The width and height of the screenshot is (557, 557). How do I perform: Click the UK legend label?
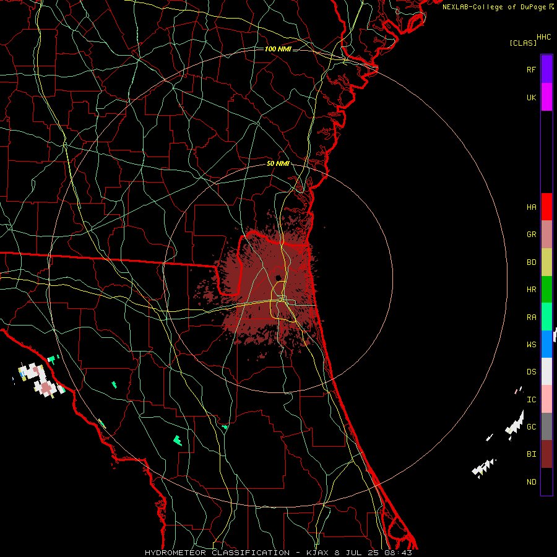531,98
